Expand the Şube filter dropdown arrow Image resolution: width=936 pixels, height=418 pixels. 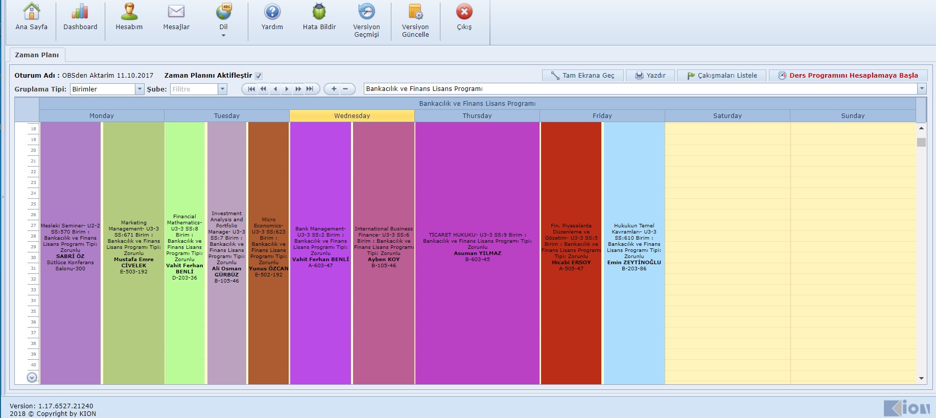tap(222, 89)
